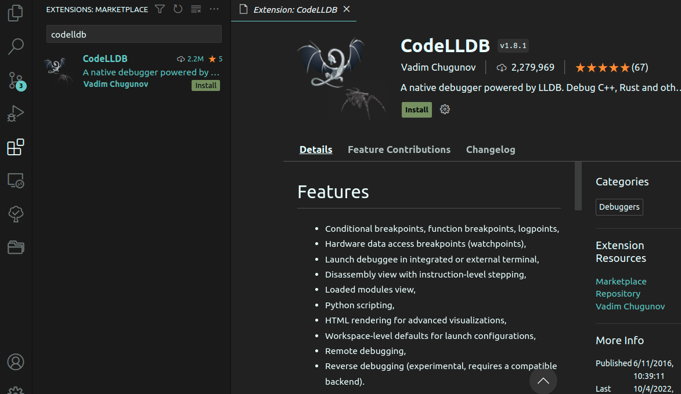
Task: Open the tree-shaped activity bar icon
Action: (16, 214)
